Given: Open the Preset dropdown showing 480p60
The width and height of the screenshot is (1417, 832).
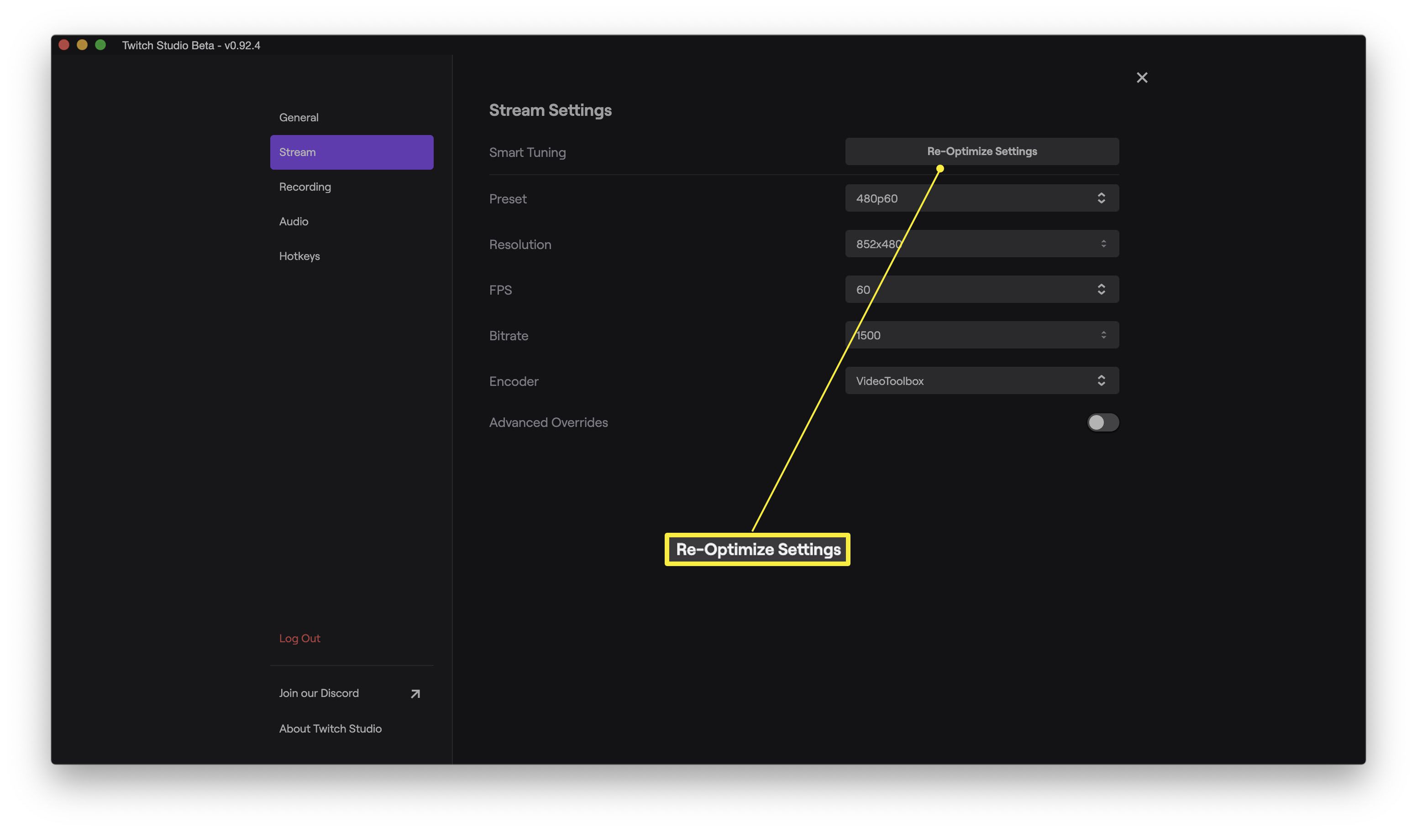Looking at the screenshot, I should pyautogui.click(x=982, y=198).
